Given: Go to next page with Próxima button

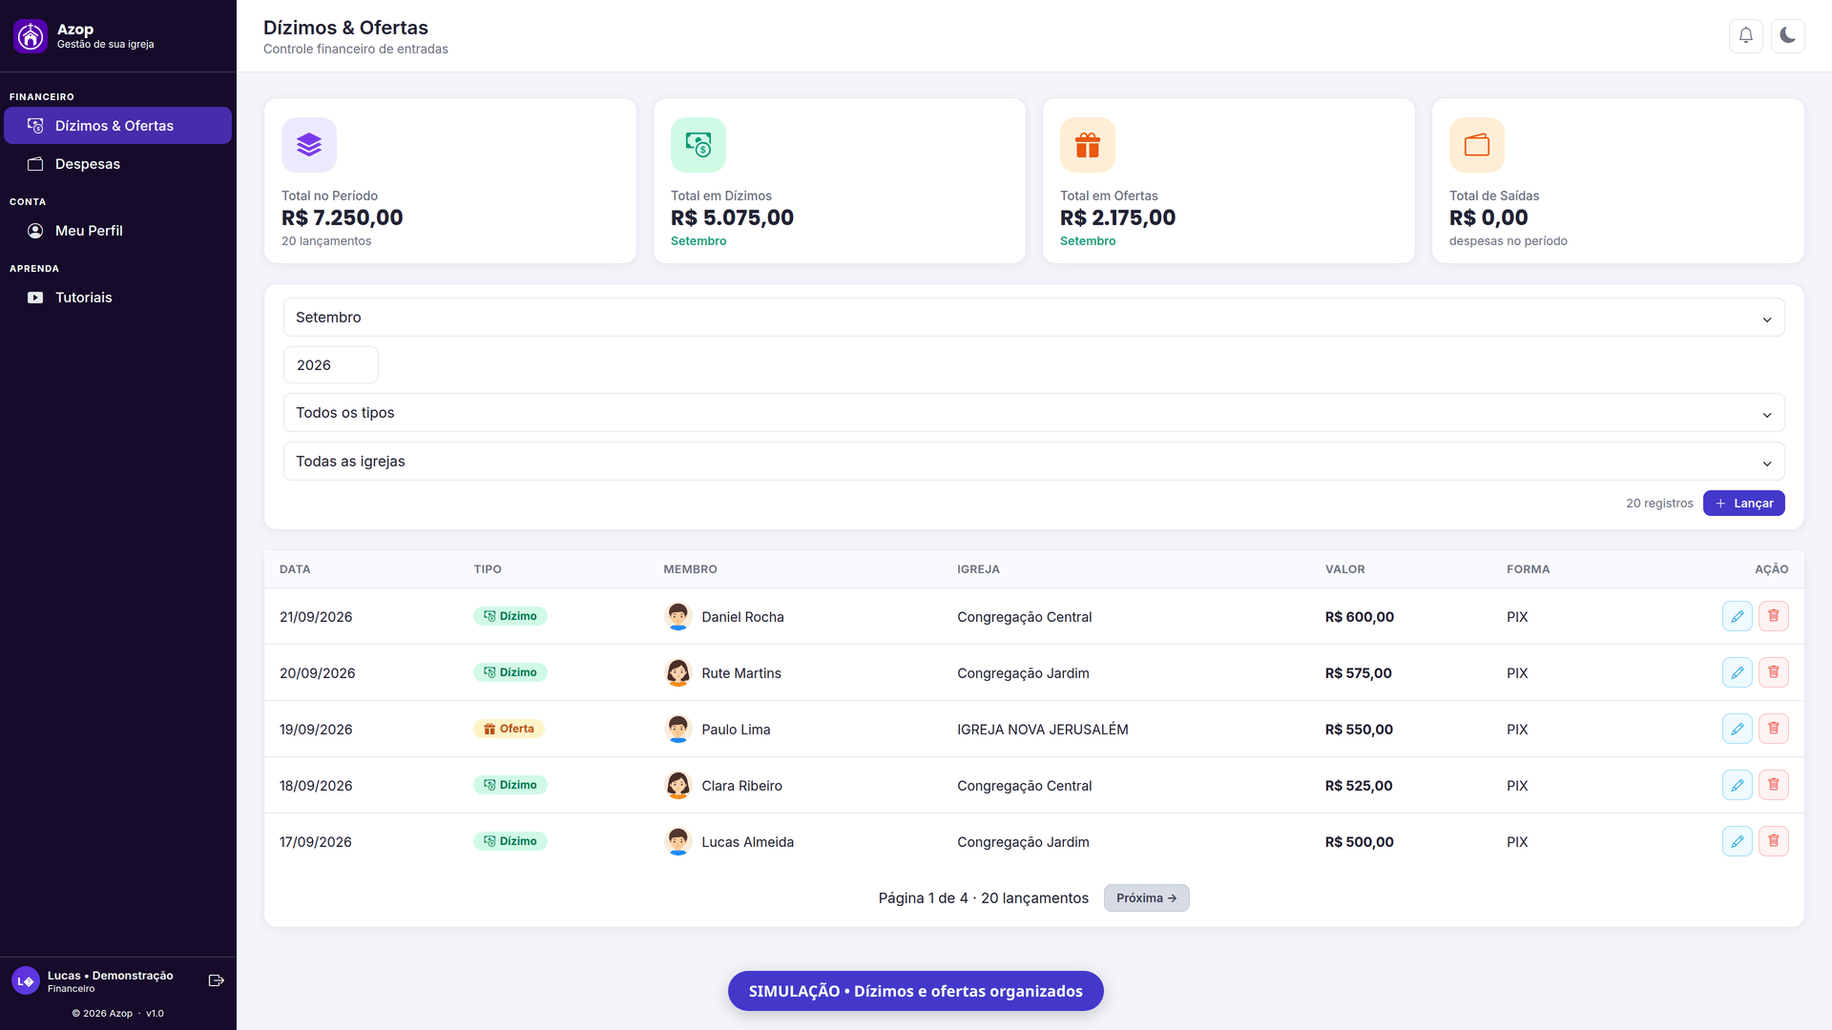Looking at the screenshot, I should point(1146,897).
